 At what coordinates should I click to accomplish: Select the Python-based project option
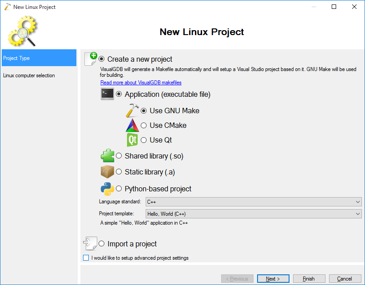point(119,189)
